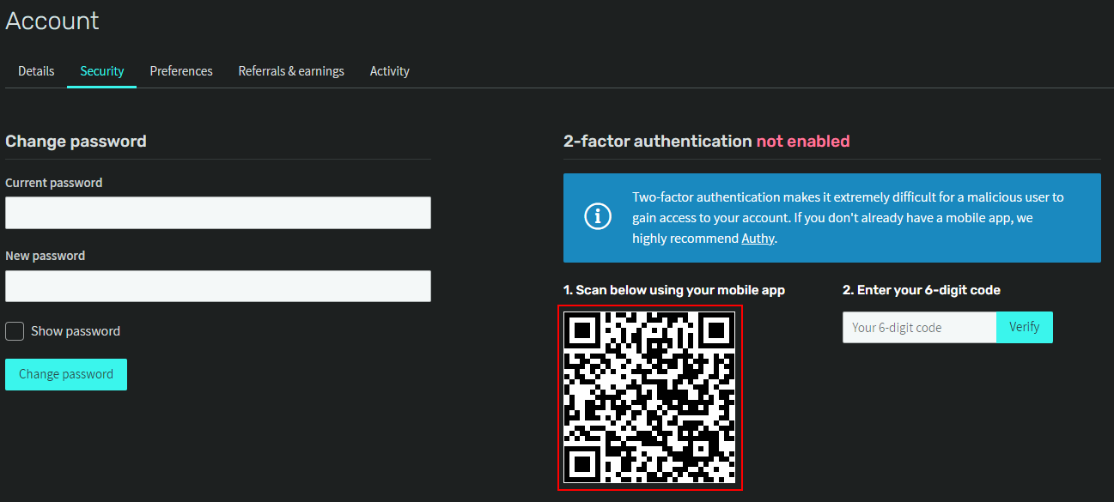Viewport: 1114px width, 502px height.
Task: Click the 2FA QR code image
Action: click(x=650, y=398)
